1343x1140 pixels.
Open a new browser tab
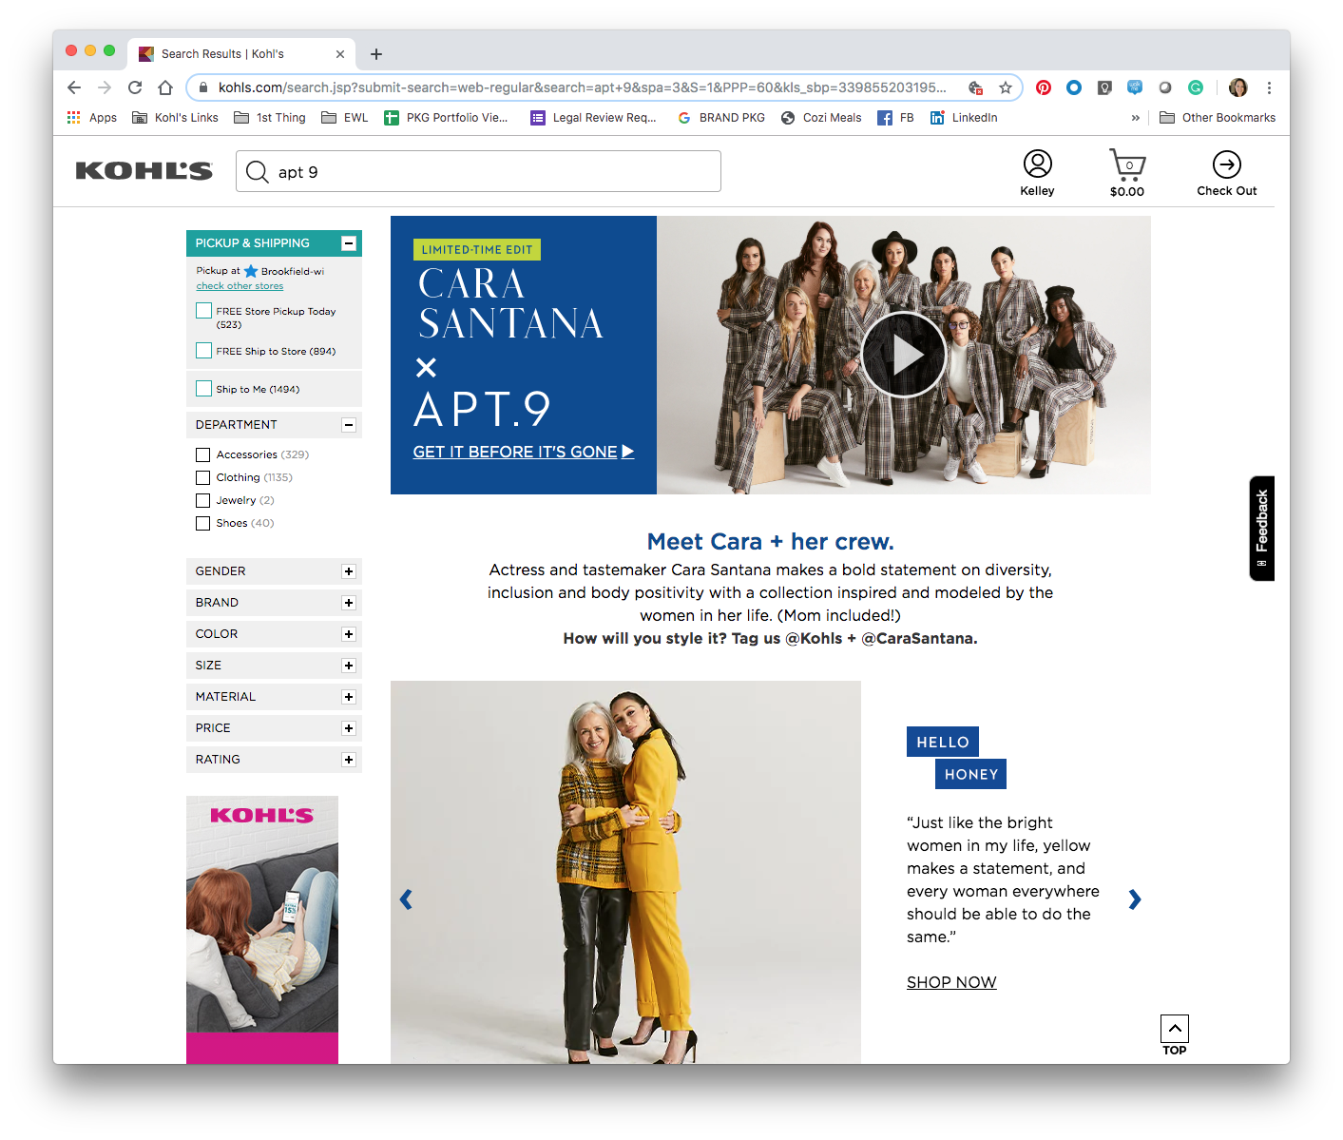376,54
